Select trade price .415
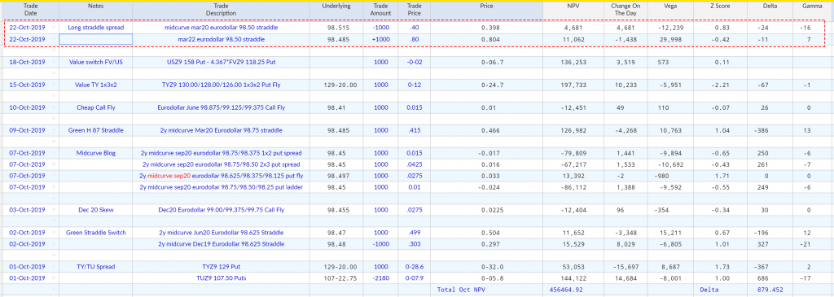Viewport: 834px width, 297px height. point(414,130)
